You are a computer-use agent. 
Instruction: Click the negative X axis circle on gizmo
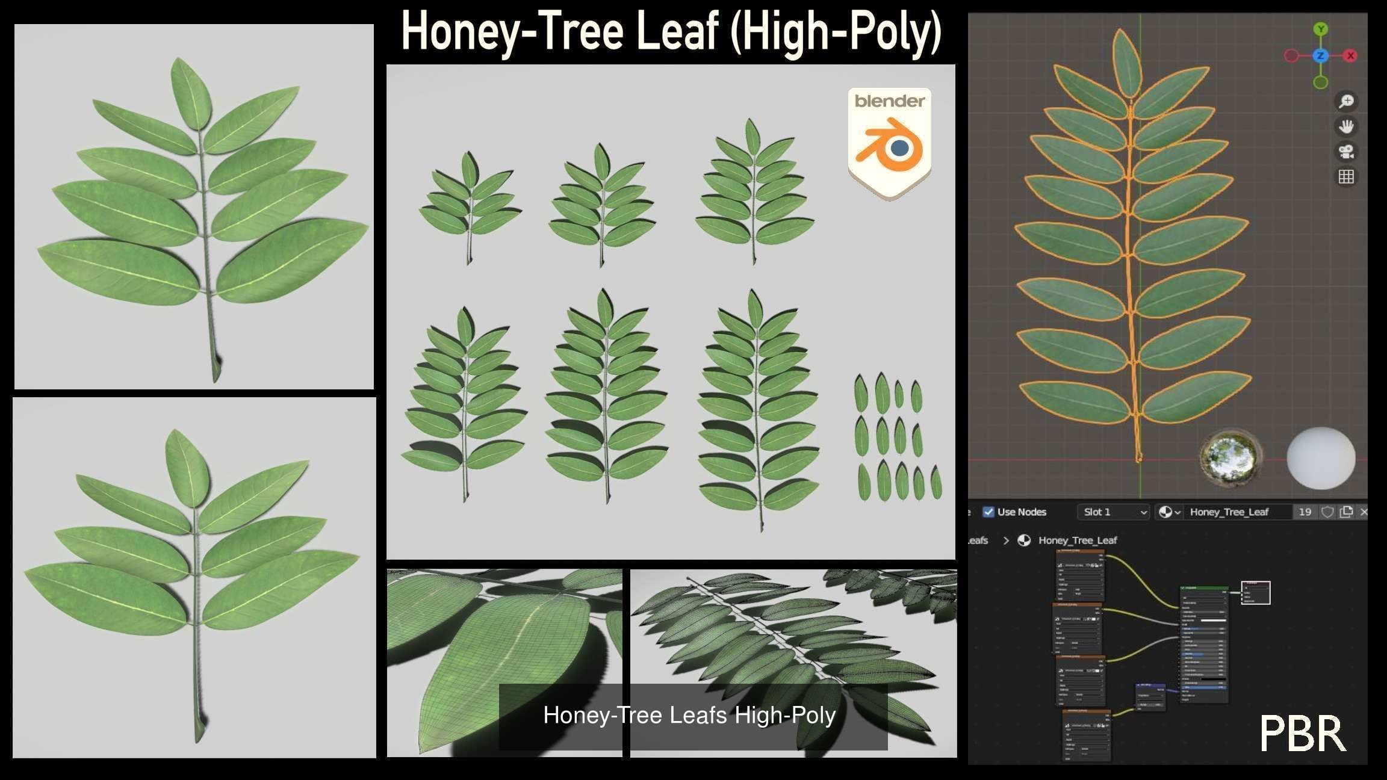pyautogui.click(x=1291, y=55)
